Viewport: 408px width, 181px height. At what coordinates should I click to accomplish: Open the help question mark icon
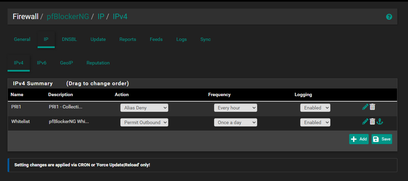389,17
